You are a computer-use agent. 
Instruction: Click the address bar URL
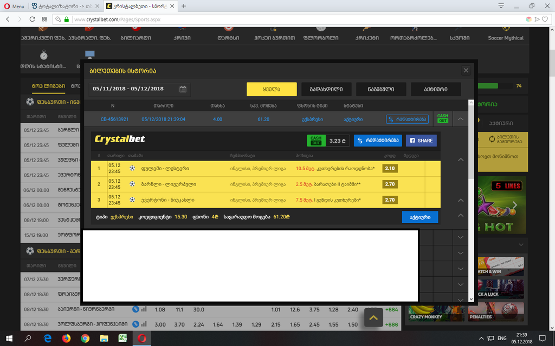click(117, 19)
